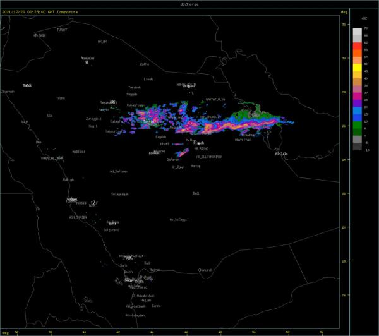Pick the yellow color bar segment
This screenshot has width=379, height=336.
[358, 68]
